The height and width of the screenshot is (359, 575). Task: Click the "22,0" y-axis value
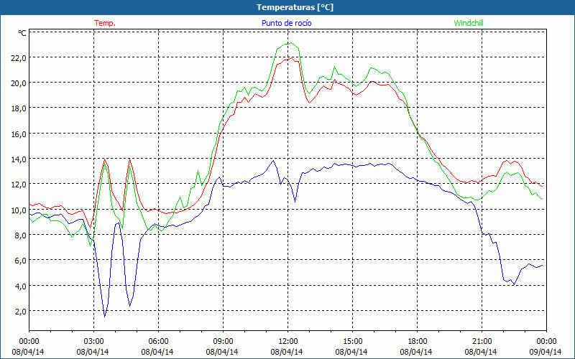[19, 58]
